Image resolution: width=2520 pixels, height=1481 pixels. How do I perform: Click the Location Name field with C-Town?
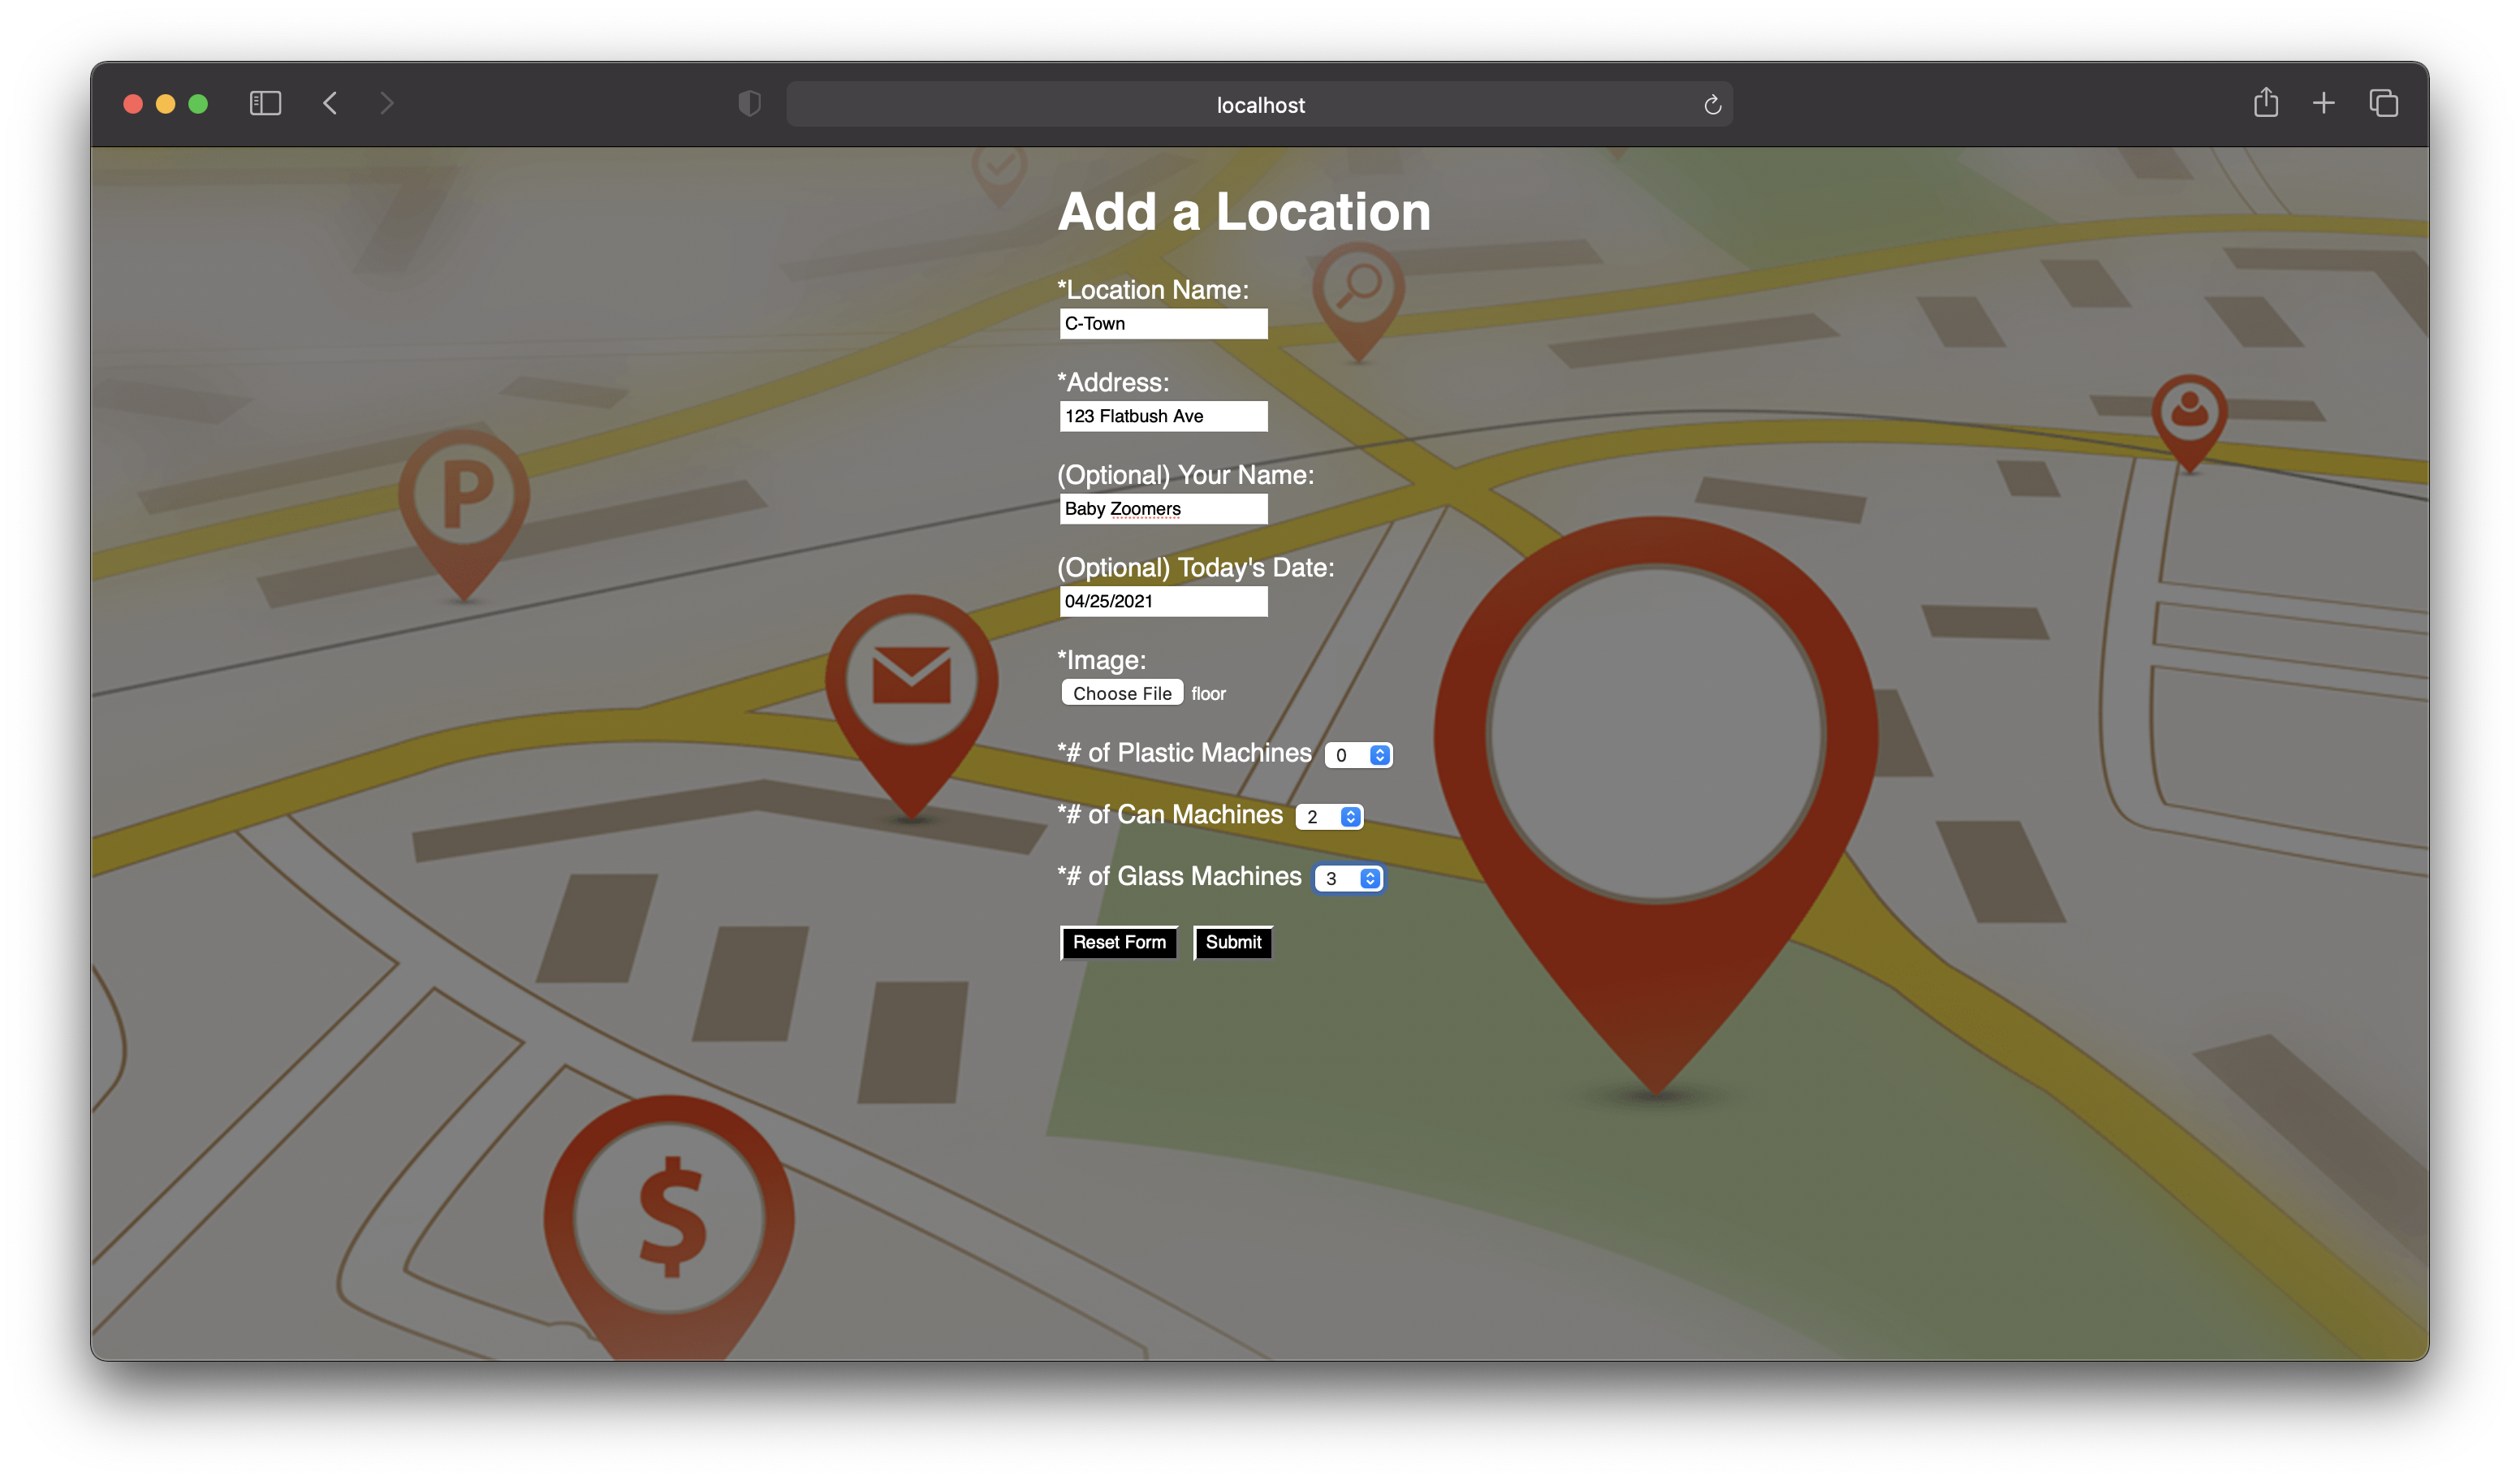pos(1163,323)
